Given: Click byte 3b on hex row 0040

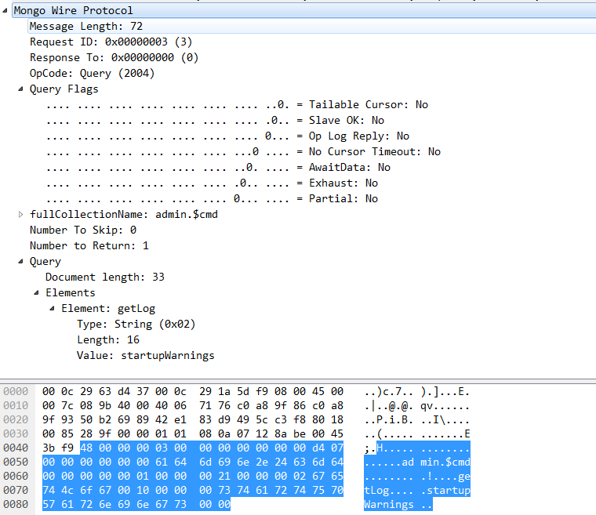Looking at the screenshot, I should [49, 448].
